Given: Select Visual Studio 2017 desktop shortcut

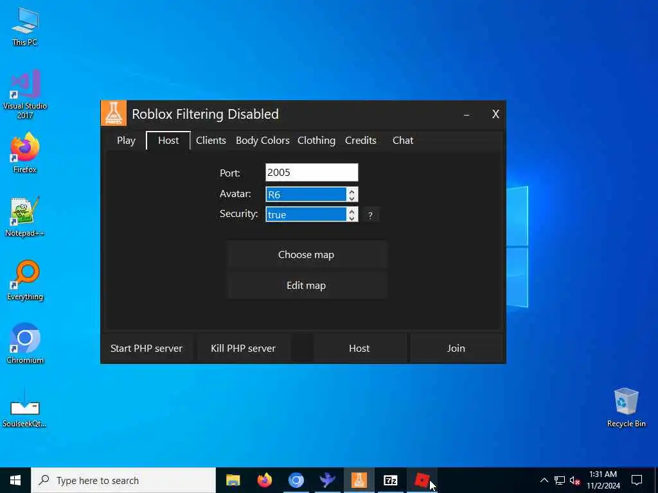Looking at the screenshot, I should [25, 94].
